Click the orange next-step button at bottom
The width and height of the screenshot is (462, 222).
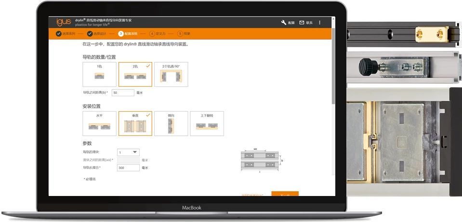point(285,194)
